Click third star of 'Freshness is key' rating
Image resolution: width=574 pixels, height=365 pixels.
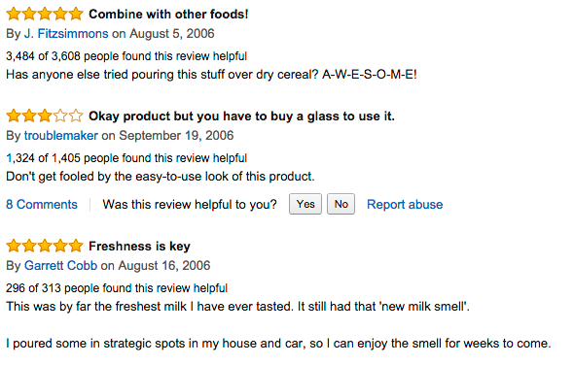(x=45, y=246)
